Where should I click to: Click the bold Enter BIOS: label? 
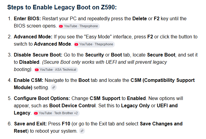[x=27, y=18]
